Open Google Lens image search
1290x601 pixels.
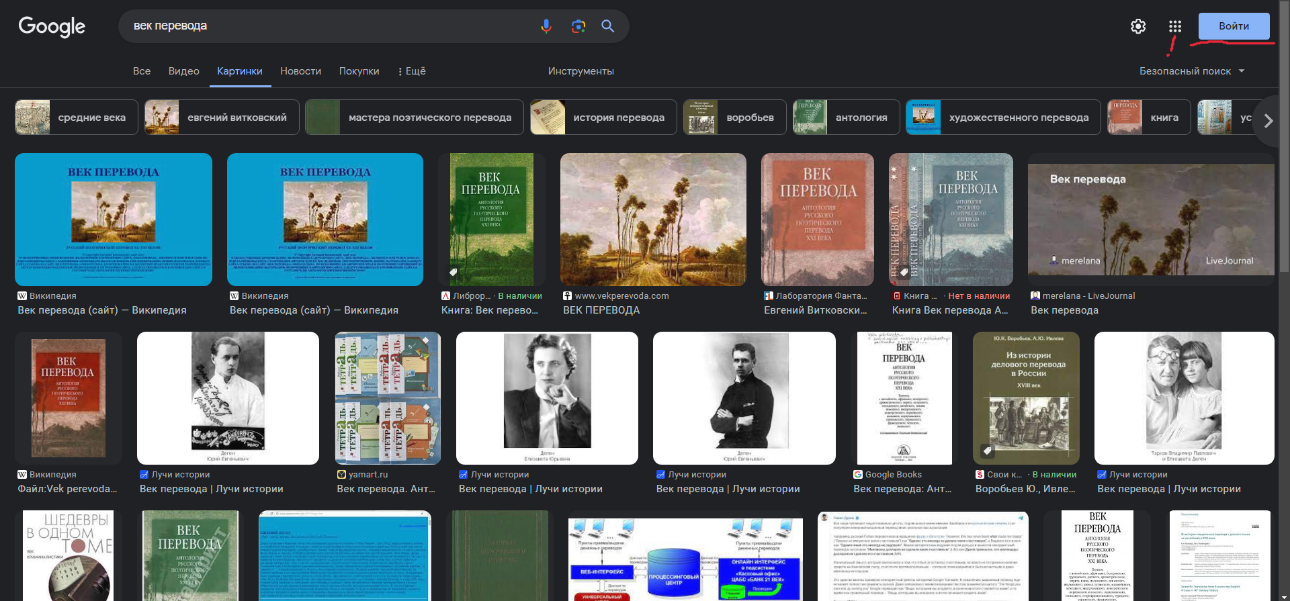tap(578, 26)
